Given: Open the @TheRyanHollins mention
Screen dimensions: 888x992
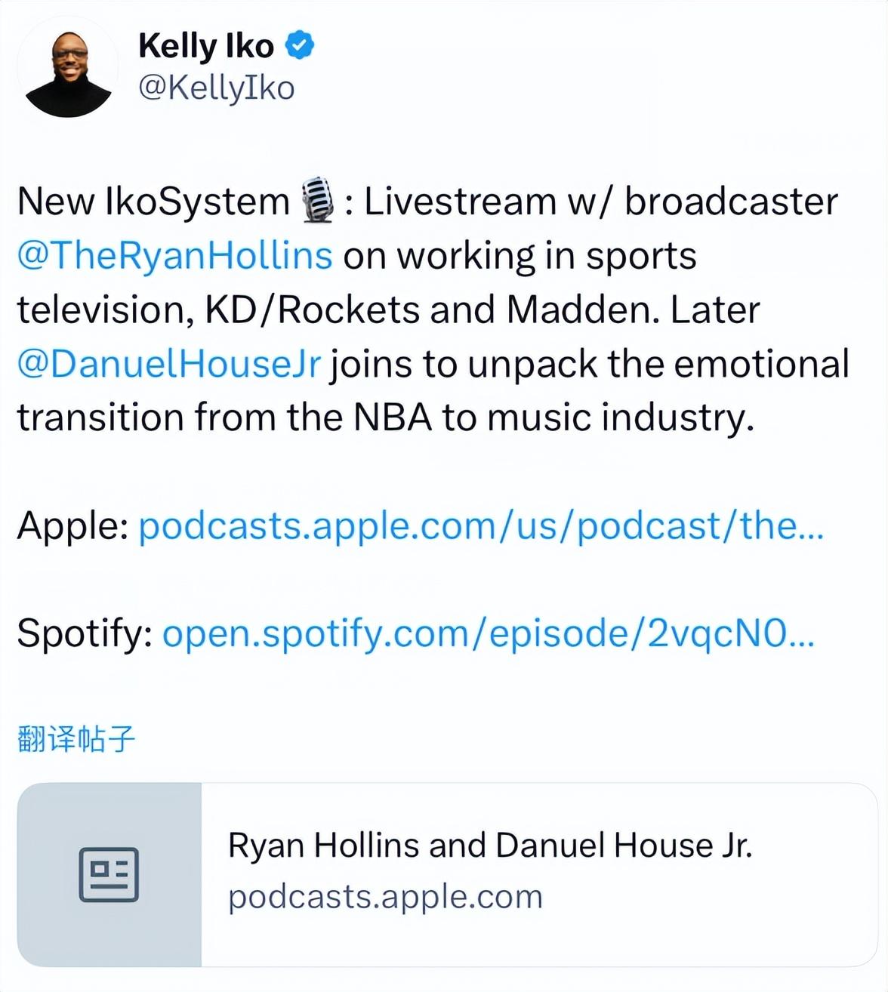Looking at the screenshot, I should click(x=174, y=255).
